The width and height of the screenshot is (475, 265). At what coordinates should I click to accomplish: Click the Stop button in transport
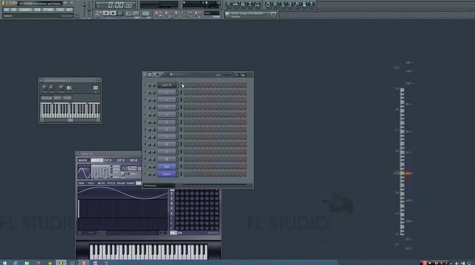pyautogui.click(x=113, y=13)
